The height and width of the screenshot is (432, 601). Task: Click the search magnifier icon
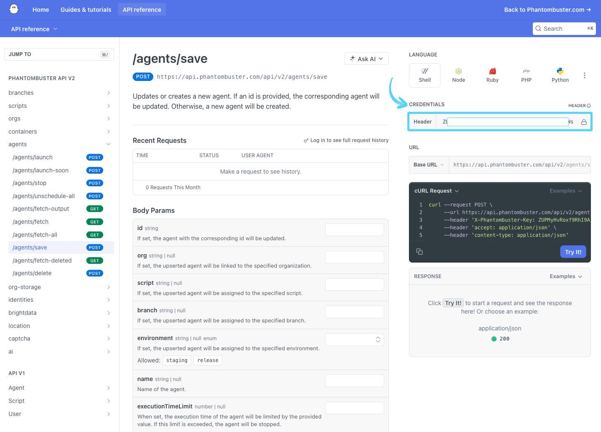(538, 29)
